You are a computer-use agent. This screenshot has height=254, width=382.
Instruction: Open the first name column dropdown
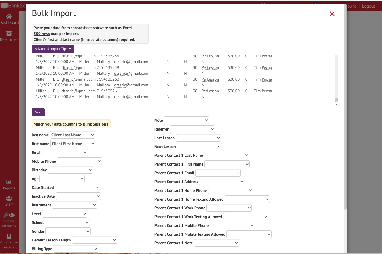(73, 144)
